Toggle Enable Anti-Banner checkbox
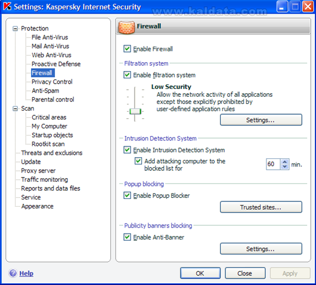Viewport: 316px width, 285px height. tap(127, 237)
